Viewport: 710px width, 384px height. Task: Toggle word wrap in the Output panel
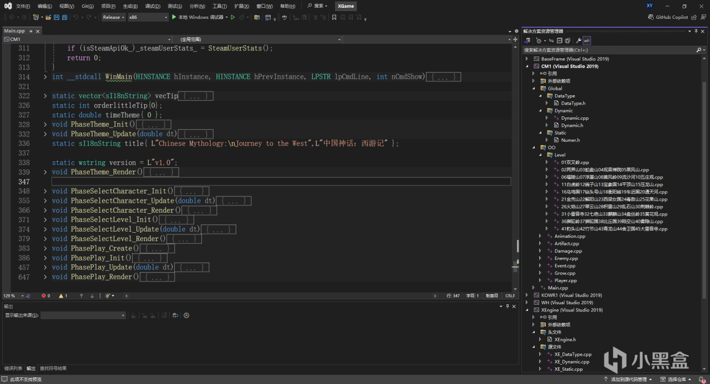175,315
